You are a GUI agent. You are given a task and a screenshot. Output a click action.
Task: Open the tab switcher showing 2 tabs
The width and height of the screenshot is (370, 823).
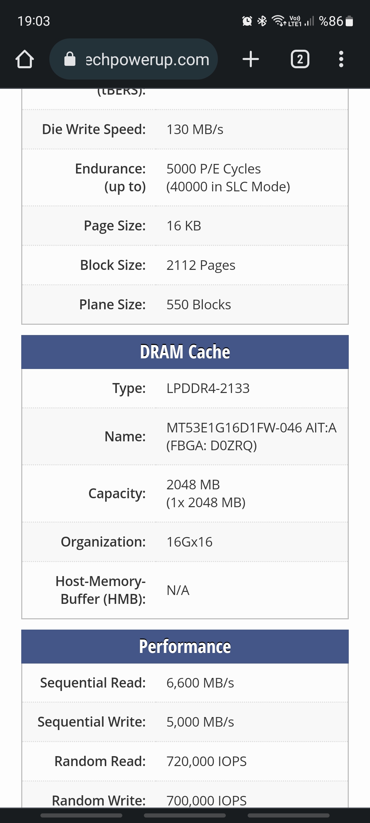[x=300, y=59]
